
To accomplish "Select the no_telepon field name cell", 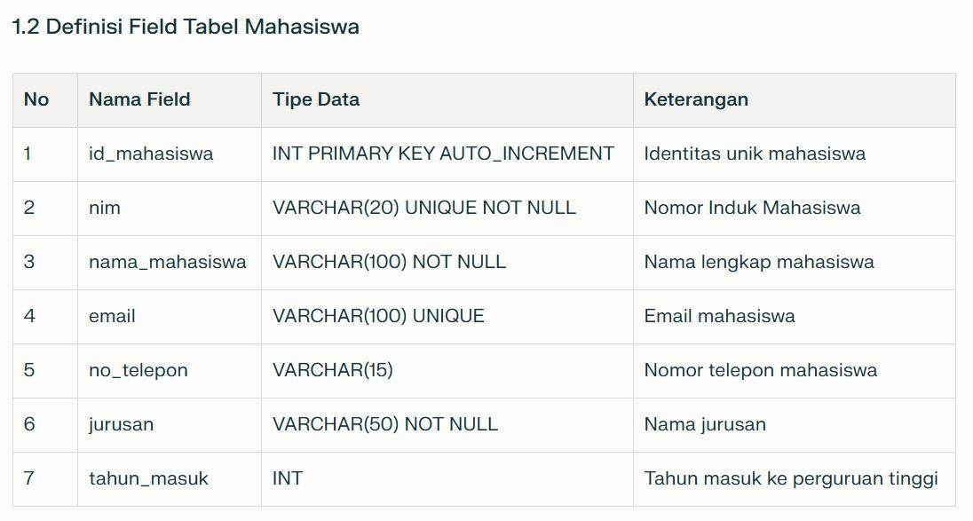I will pyautogui.click(x=138, y=370).
